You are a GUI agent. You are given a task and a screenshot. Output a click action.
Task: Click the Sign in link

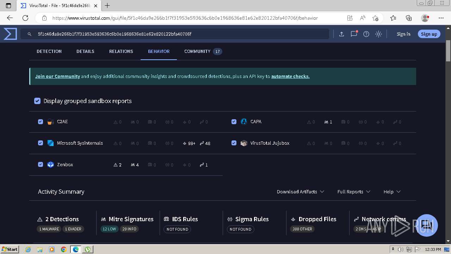point(403,34)
